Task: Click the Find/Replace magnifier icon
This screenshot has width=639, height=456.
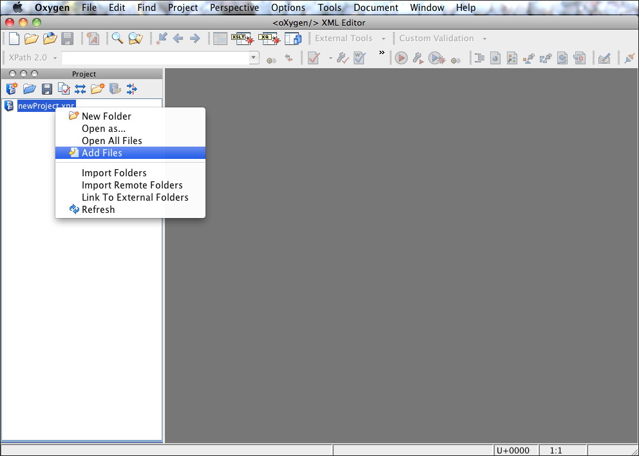Action: pyautogui.click(x=117, y=38)
